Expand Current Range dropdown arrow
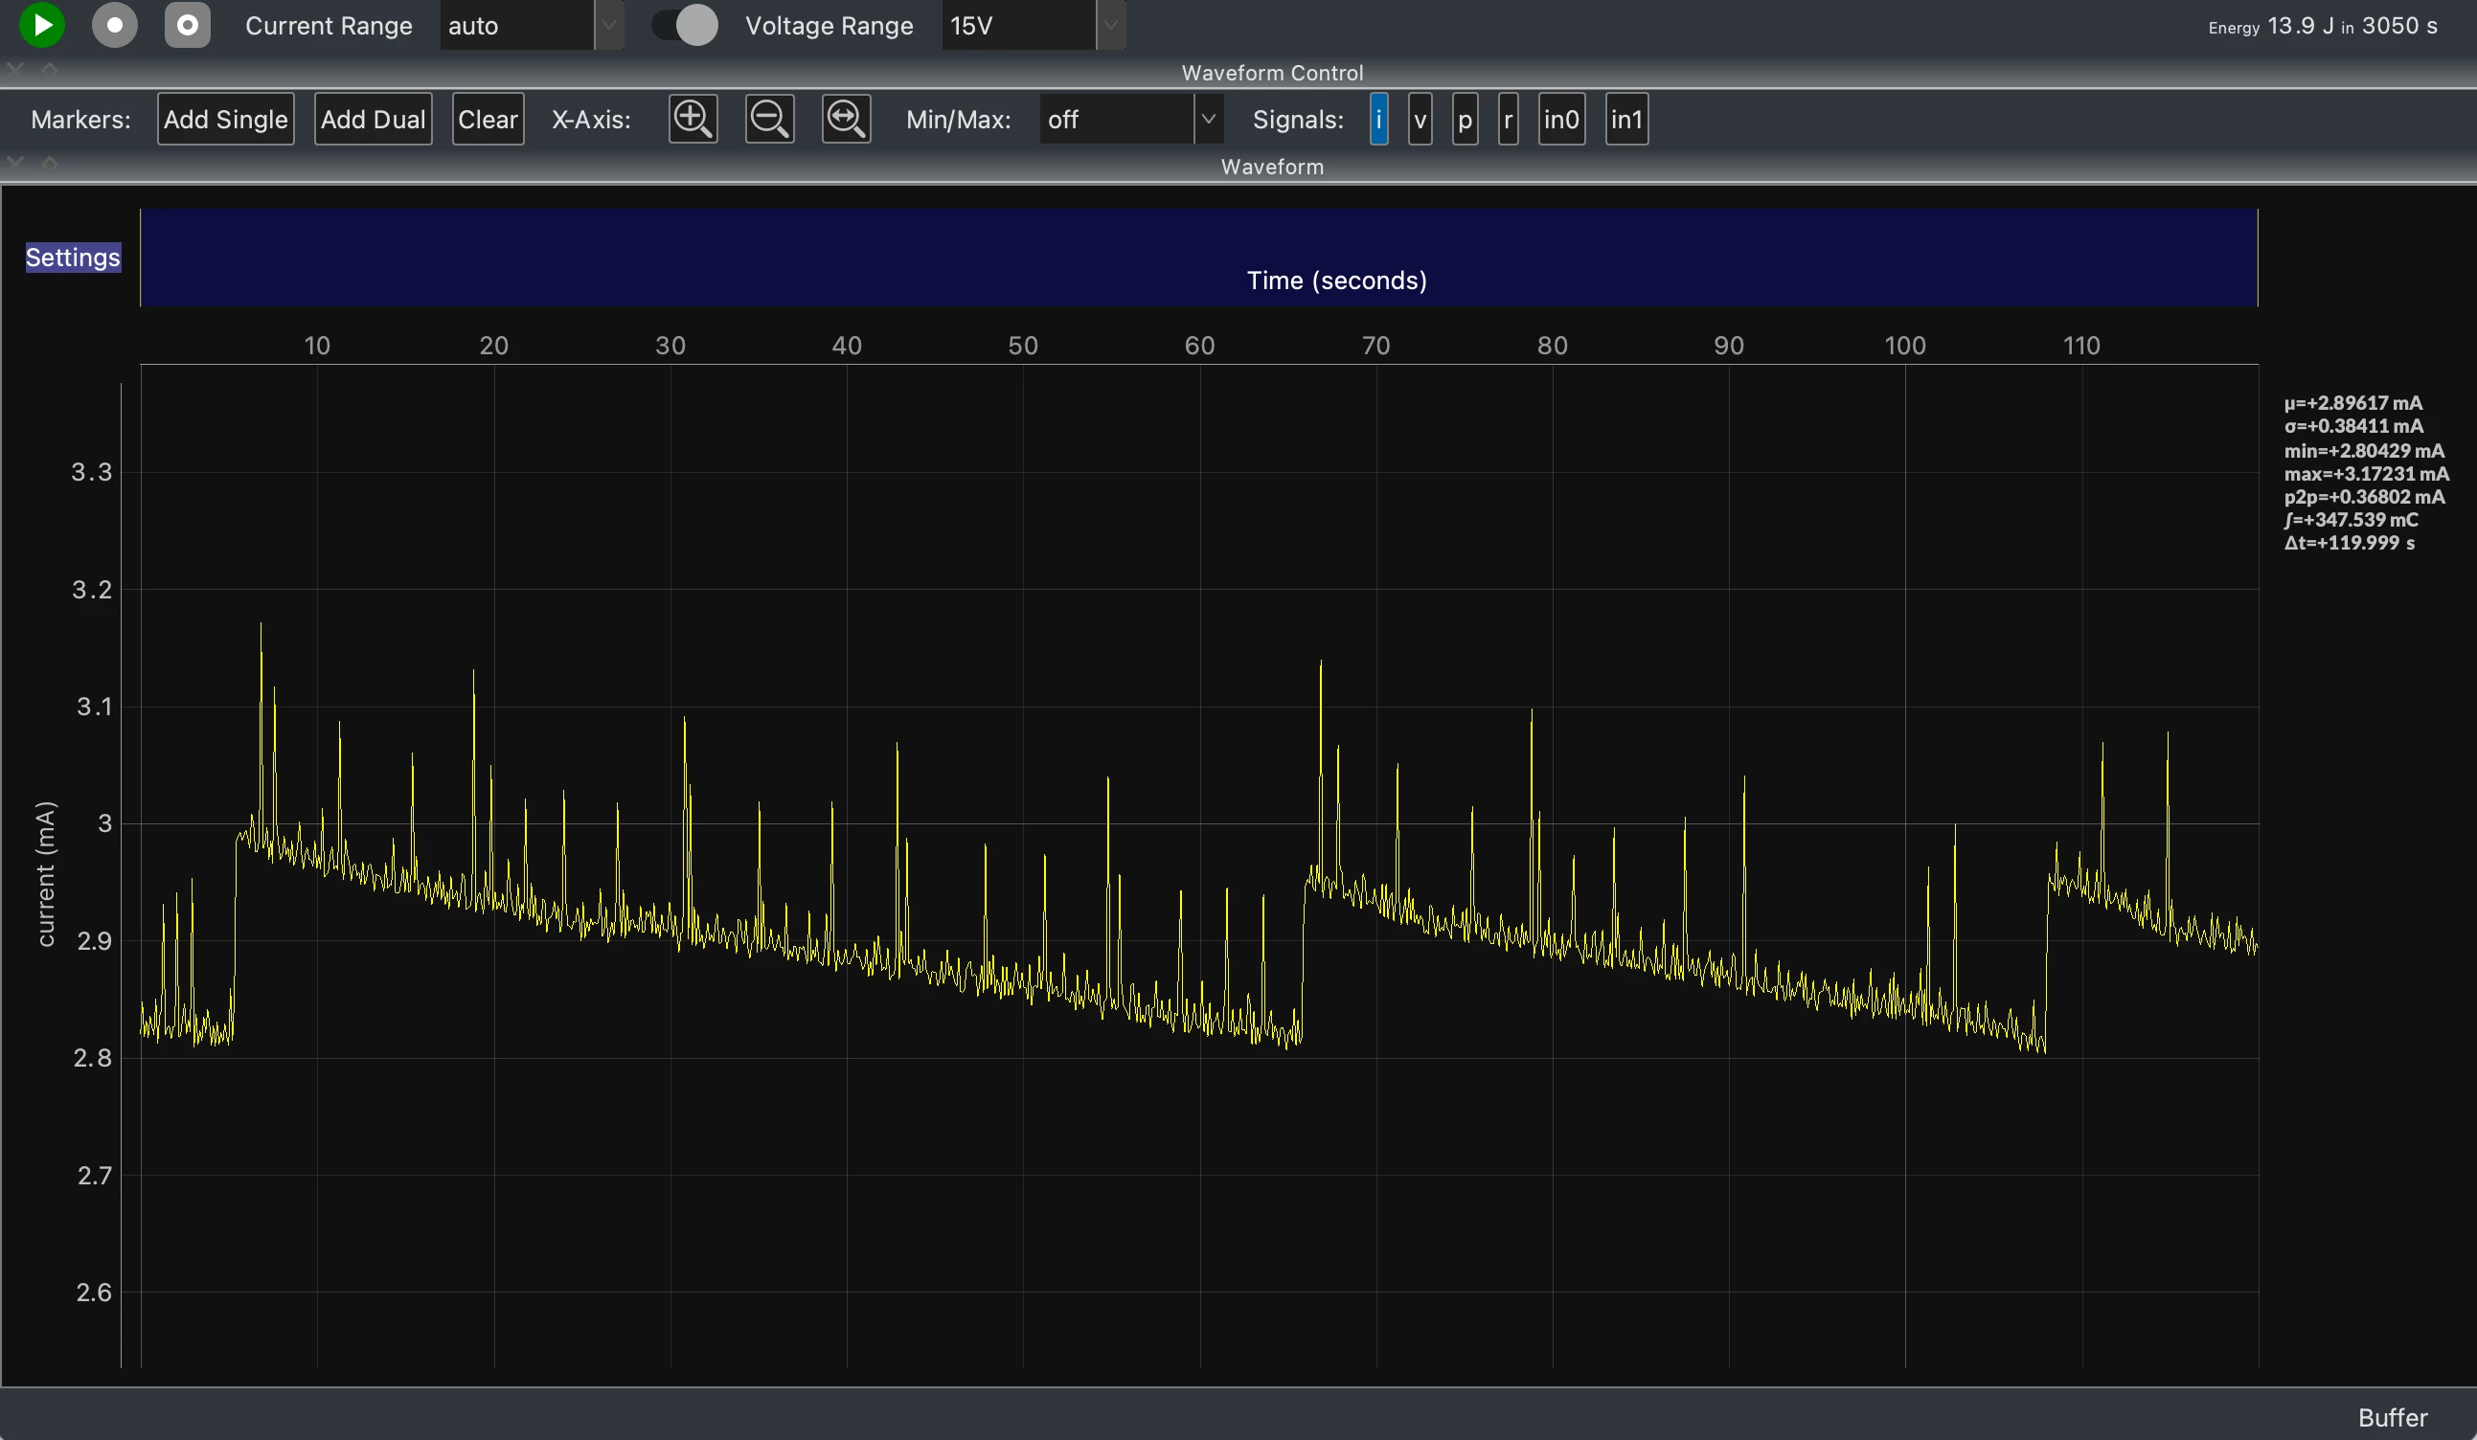The height and width of the screenshot is (1440, 2477). point(609,26)
